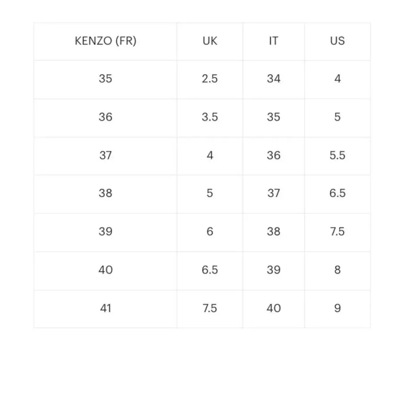The width and height of the screenshot is (402, 402).
Task: Click US size 5.5 cell
Action: 337,155
